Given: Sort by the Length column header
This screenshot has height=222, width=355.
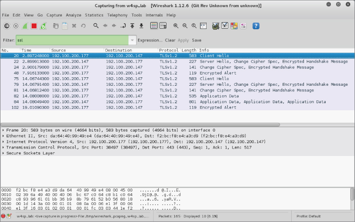Looking at the screenshot, I should [x=189, y=50].
